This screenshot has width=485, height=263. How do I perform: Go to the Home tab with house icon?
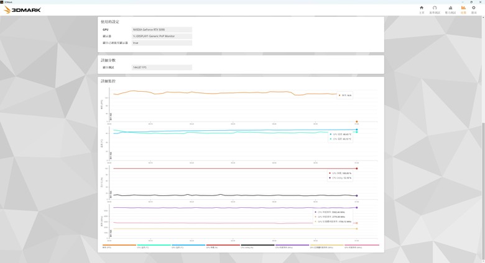[x=422, y=10]
